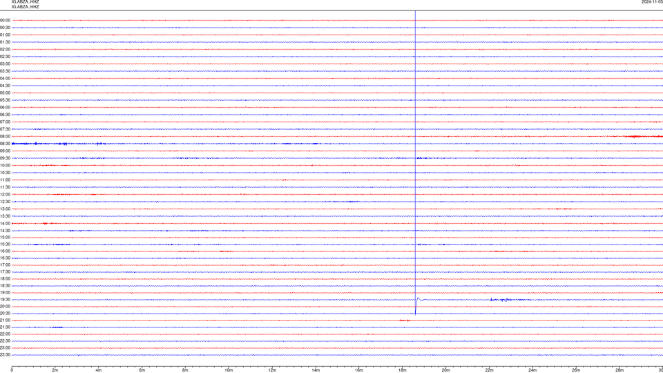Select the 06:30 row label
Screen dimensions: 663x373
(5, 115)
